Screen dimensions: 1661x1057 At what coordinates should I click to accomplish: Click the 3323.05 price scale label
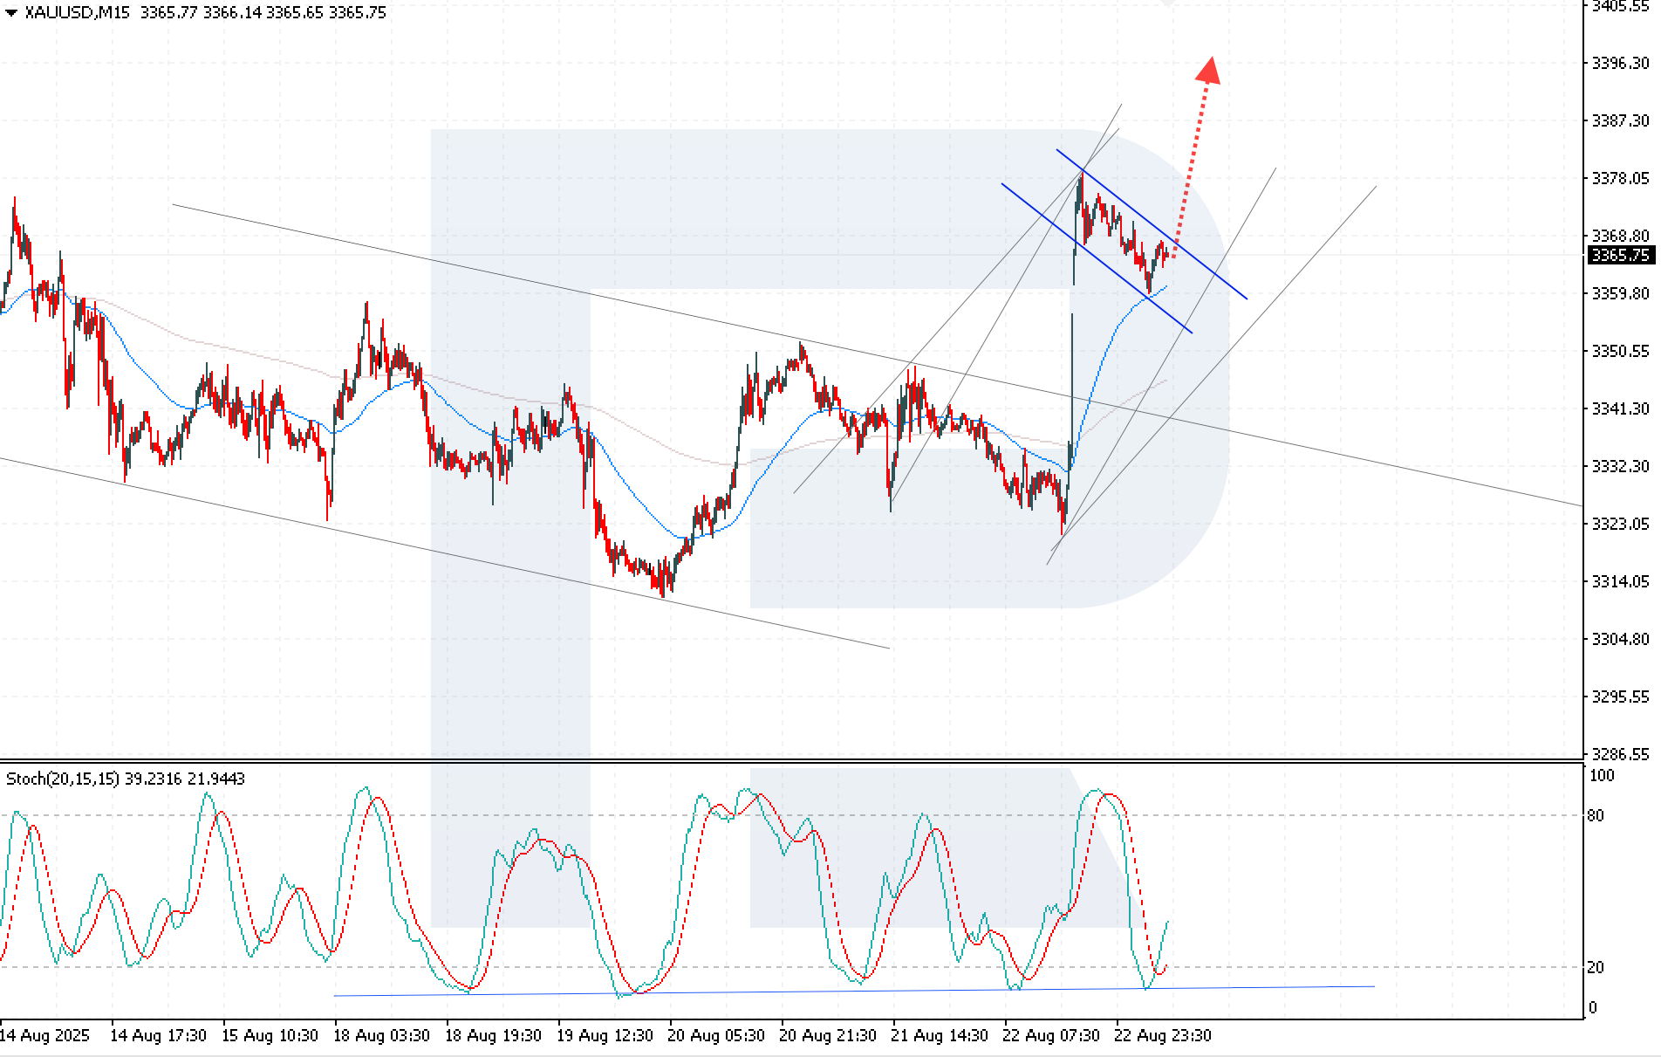[x=1620, y=524]
